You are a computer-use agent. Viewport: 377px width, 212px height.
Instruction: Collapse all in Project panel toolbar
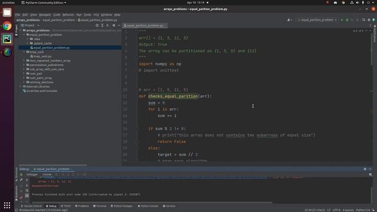(107, 25)
